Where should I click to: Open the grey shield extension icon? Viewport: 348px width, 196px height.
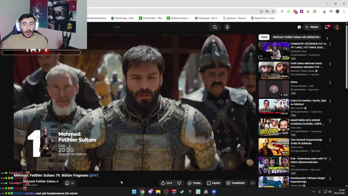[282, 11]
